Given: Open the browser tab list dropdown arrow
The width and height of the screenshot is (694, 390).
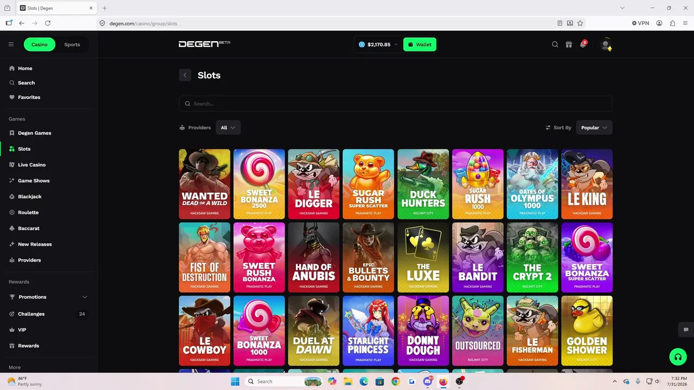Looking at the screenshot, I should (x=622, y=8).
